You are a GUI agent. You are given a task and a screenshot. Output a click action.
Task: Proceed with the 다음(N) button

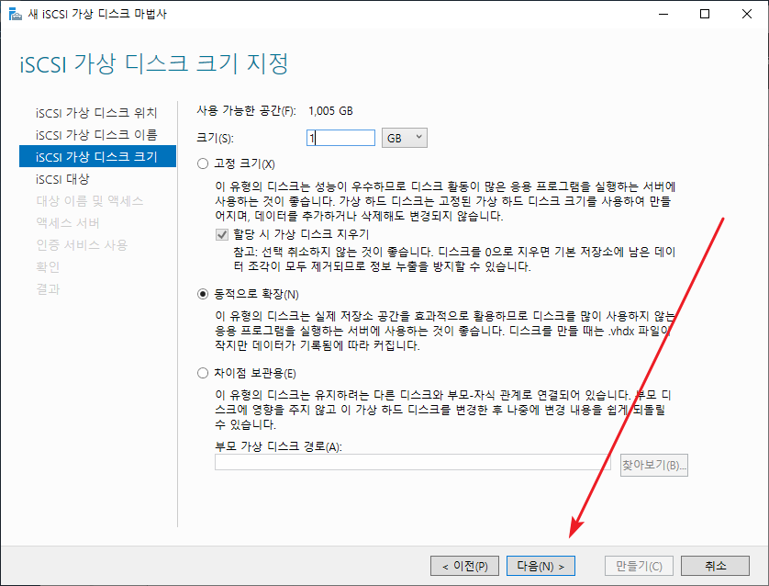pos(541,566)
